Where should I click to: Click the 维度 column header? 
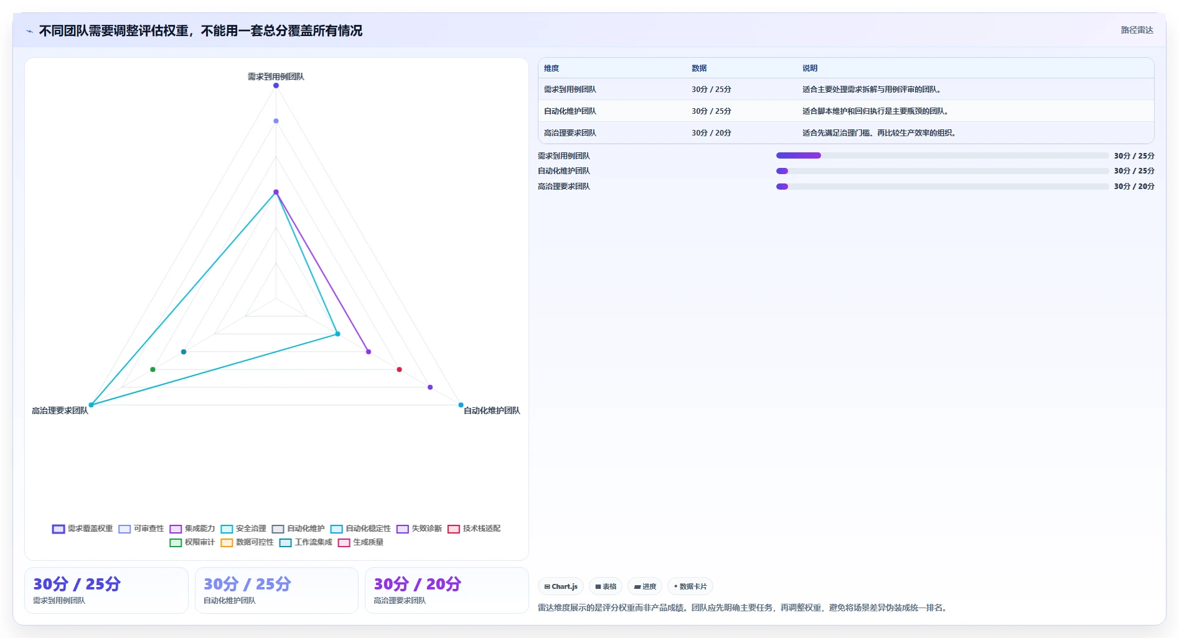[x=552, y=68]
